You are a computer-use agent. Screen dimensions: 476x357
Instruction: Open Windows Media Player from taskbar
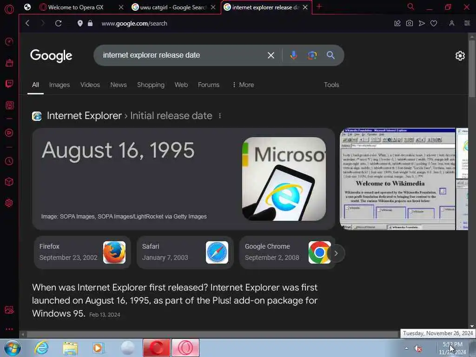pos(98,348)
